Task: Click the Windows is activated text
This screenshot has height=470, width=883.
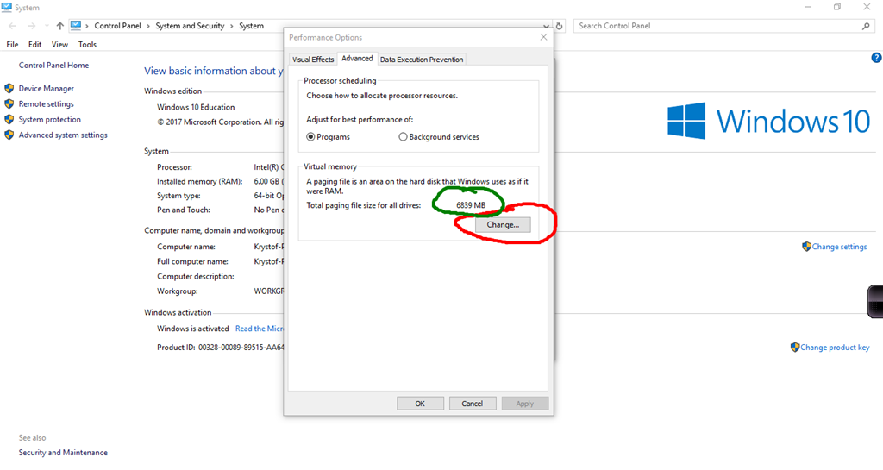Action: tap(192, 329)
